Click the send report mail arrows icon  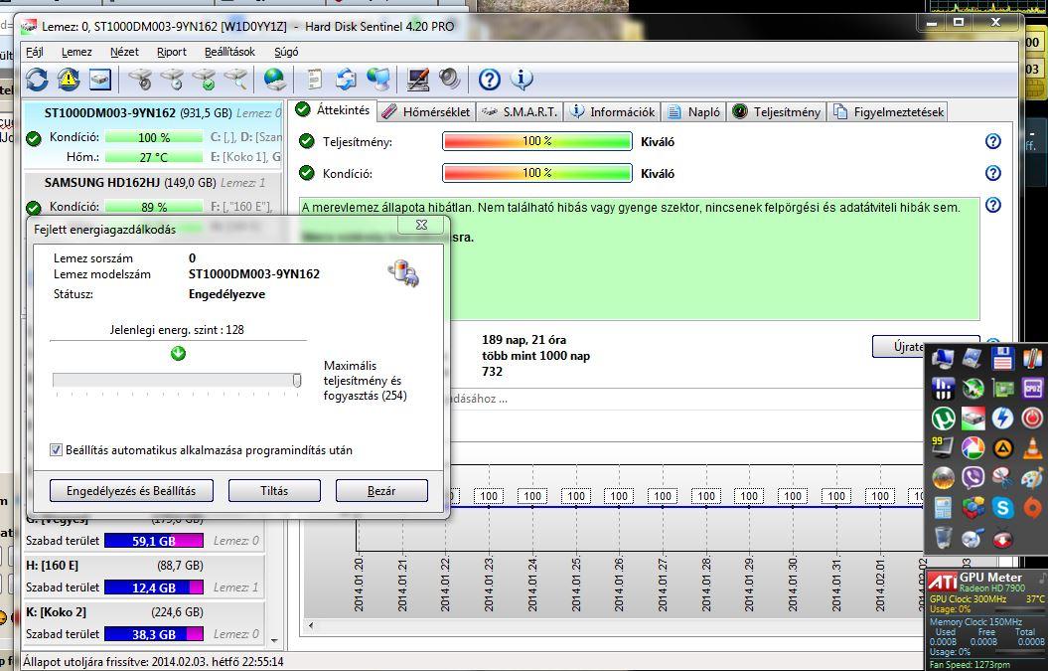point(346,80)
